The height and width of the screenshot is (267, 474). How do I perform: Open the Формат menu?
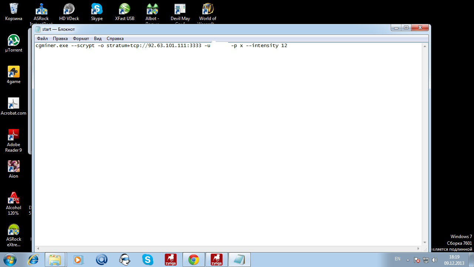tap(81, 39)
